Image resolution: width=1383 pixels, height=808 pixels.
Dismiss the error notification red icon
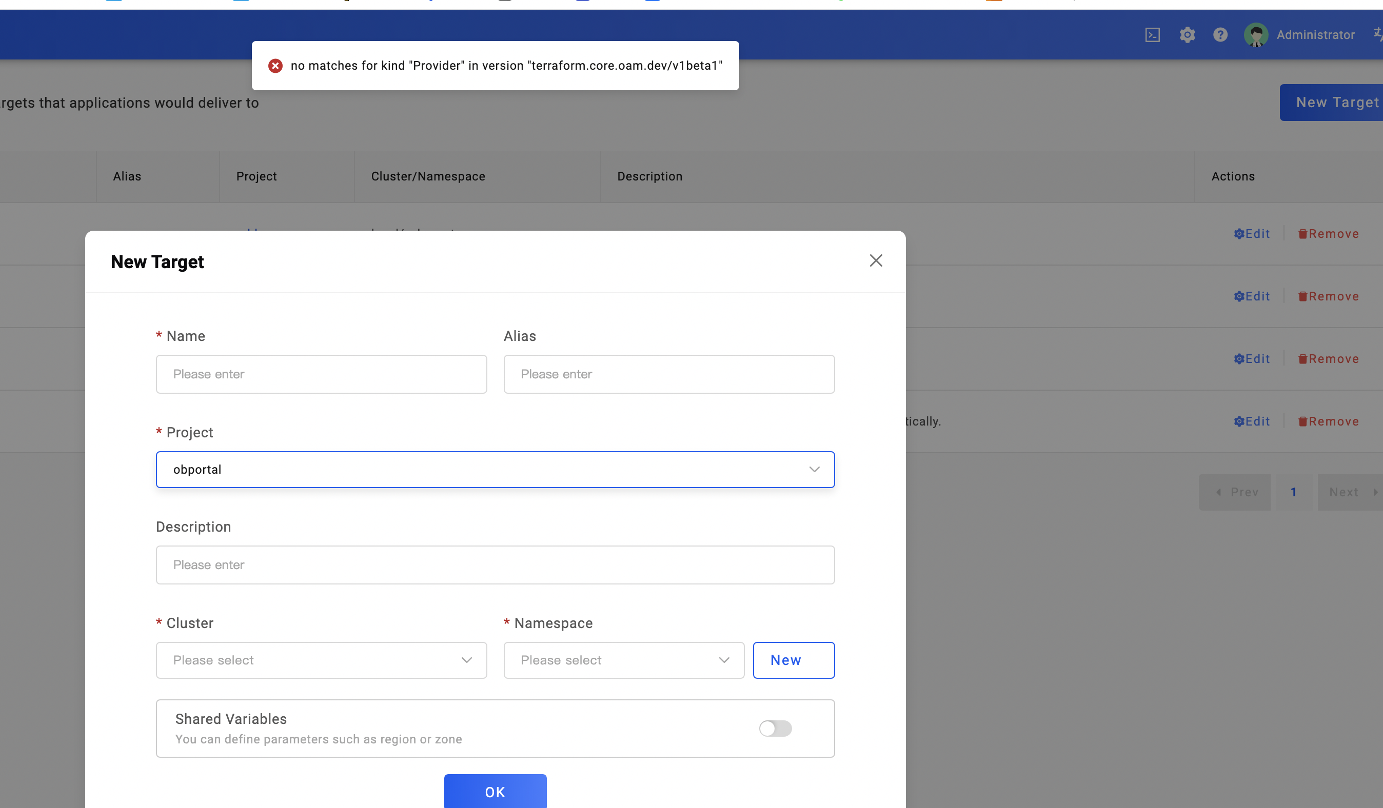pos(275,65)
